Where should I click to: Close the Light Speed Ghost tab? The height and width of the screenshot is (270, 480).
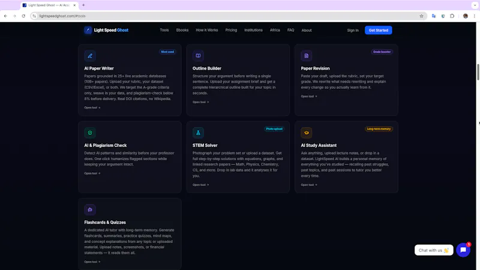point(74,5)
